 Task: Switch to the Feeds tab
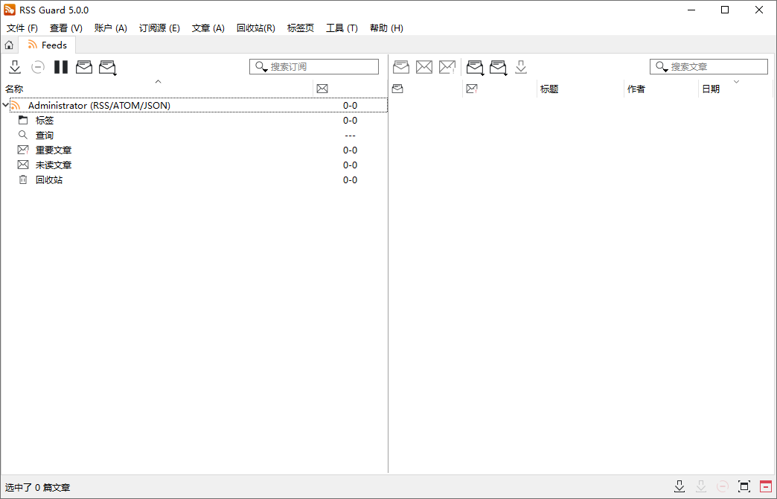pyautogui.click(x=47, y=45)
